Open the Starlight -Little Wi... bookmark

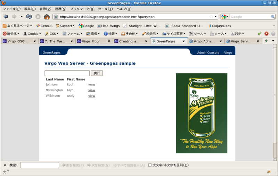142,26
